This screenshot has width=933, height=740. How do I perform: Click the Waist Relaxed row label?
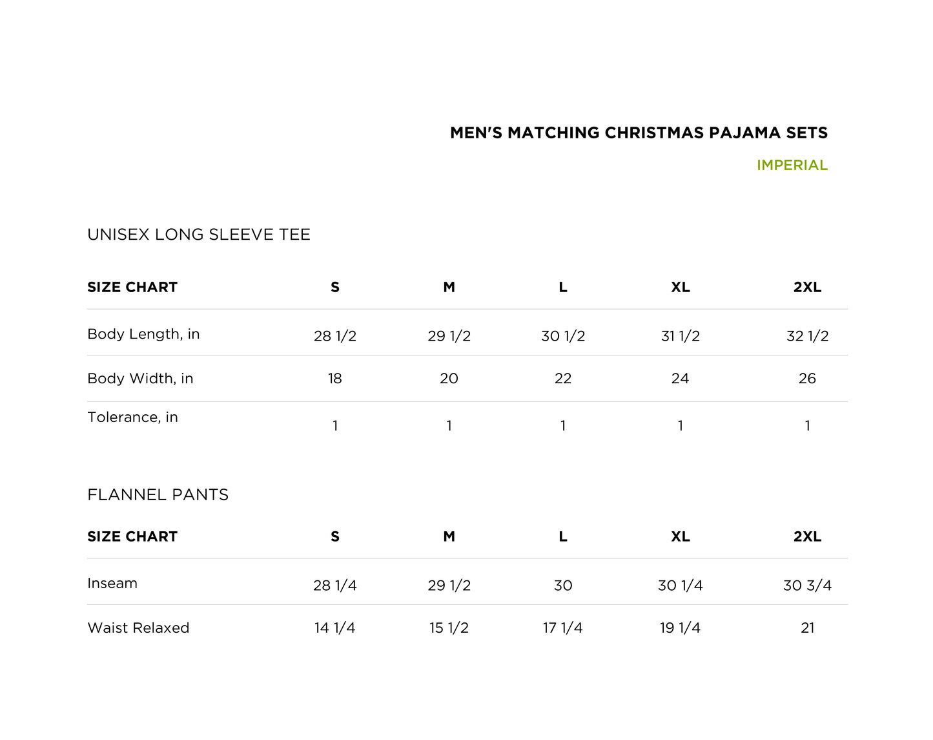click(138, 628)
